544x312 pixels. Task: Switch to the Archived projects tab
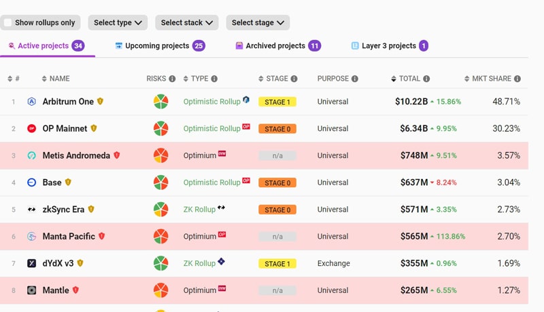pos(278,45)
